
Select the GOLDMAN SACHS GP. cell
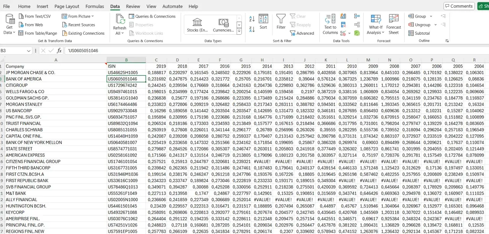point(56,98)
